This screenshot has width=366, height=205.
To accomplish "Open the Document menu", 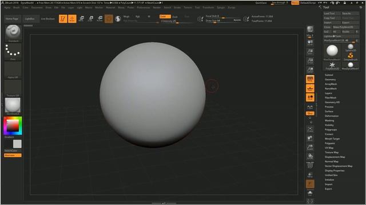I will tap(37, 7).
